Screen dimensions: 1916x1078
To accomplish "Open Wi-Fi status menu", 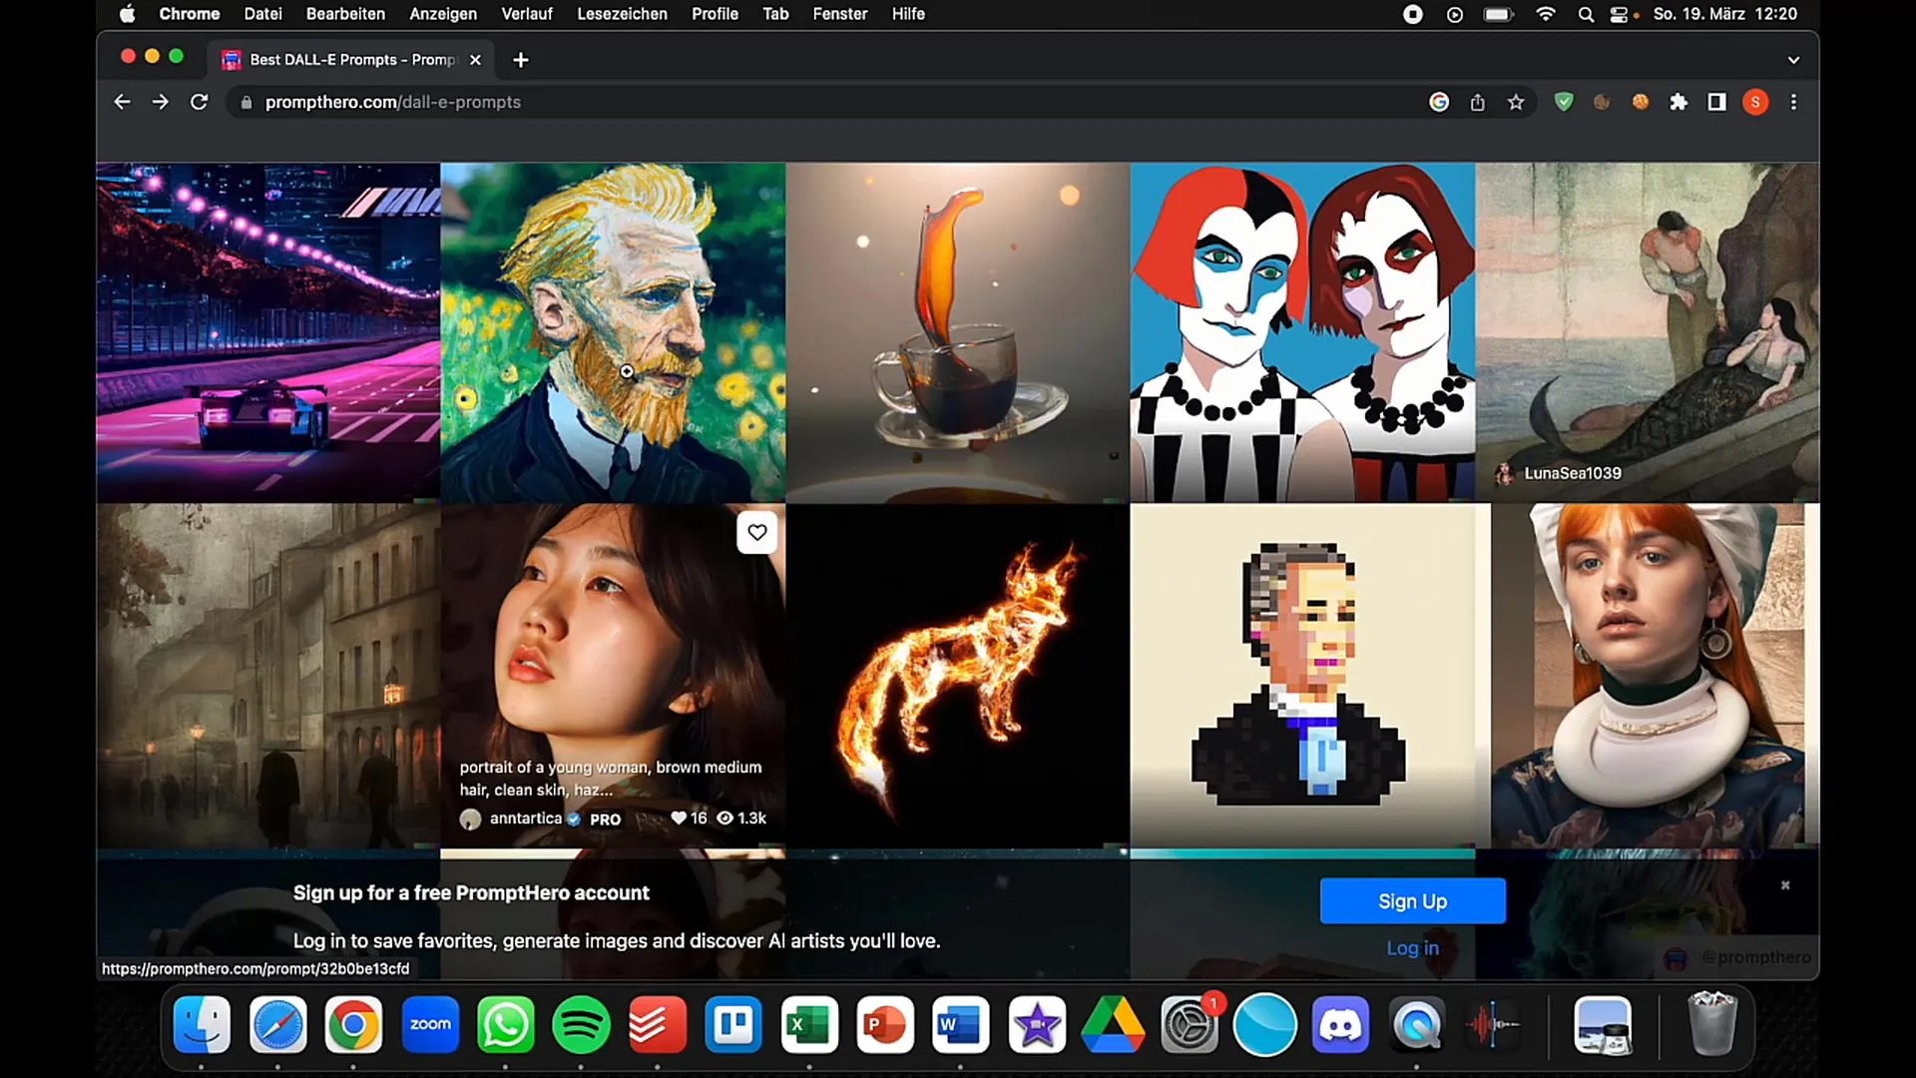I will coord(1546,14).
